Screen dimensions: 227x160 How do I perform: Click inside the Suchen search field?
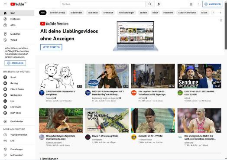(x=103, y=4)
